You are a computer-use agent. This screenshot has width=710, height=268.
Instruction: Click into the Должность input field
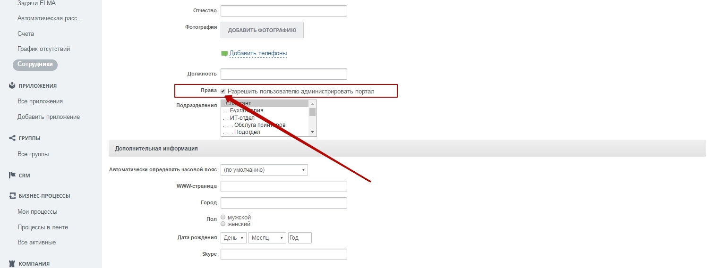(283, 74)
